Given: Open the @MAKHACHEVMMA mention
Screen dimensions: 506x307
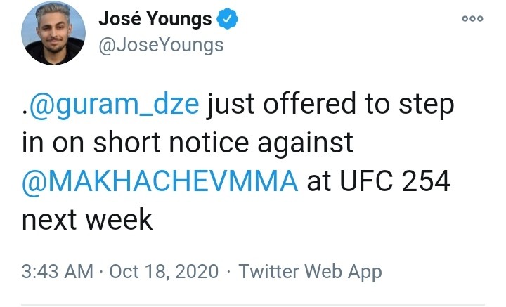Looking at the screenshot, I should click(x=161, y=182).
